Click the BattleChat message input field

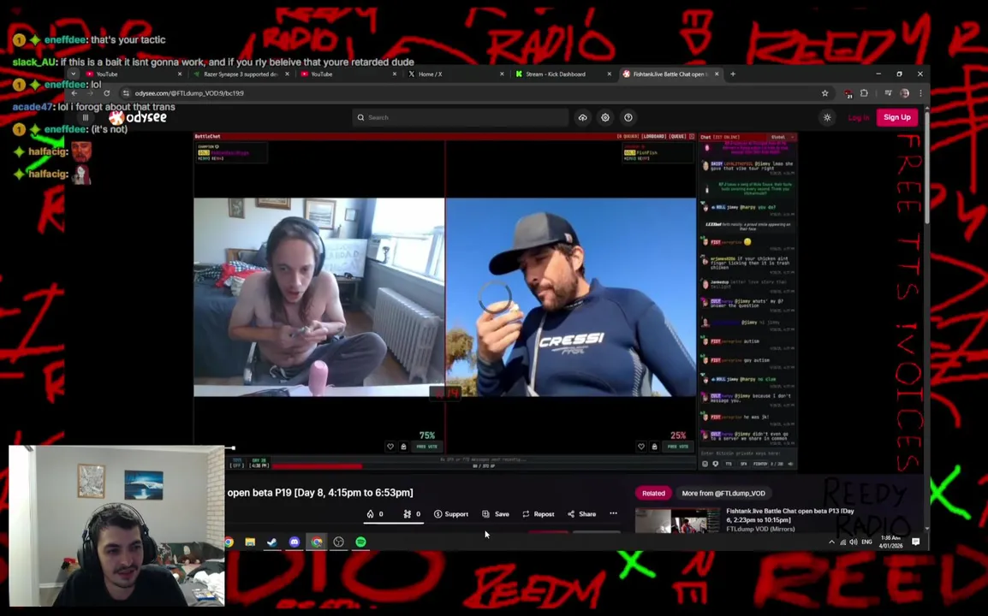tap(747, 453)
